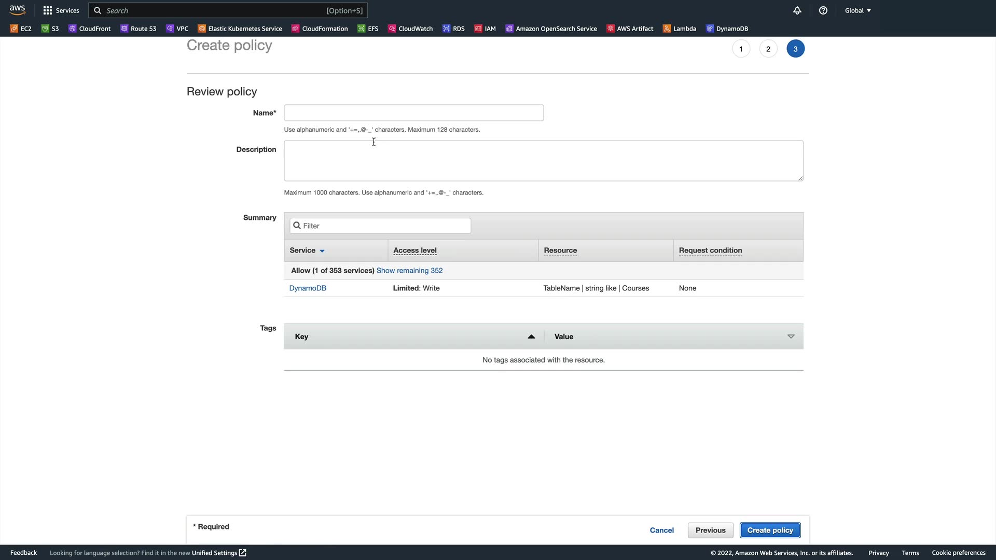Screen dimensions: 996x560
Task: Open the EC2 shortcut in favorites bar
Action: (21, 29)
